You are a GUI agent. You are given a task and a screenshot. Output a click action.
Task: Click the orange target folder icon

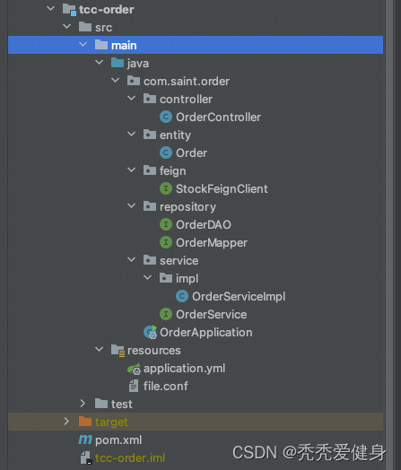[85, 422]
